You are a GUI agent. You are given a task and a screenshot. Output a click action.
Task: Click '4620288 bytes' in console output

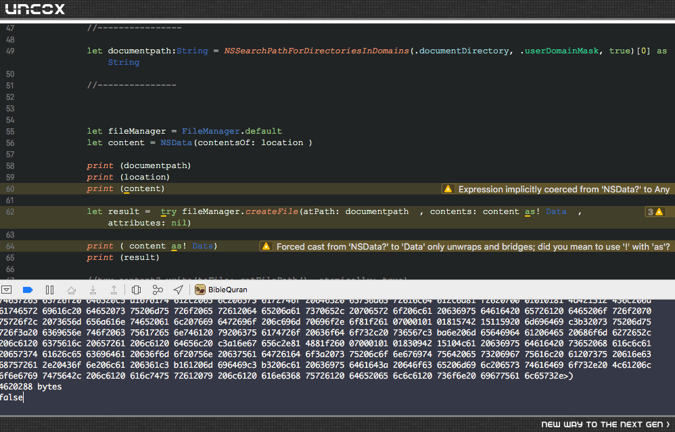[x=30, y=387]
